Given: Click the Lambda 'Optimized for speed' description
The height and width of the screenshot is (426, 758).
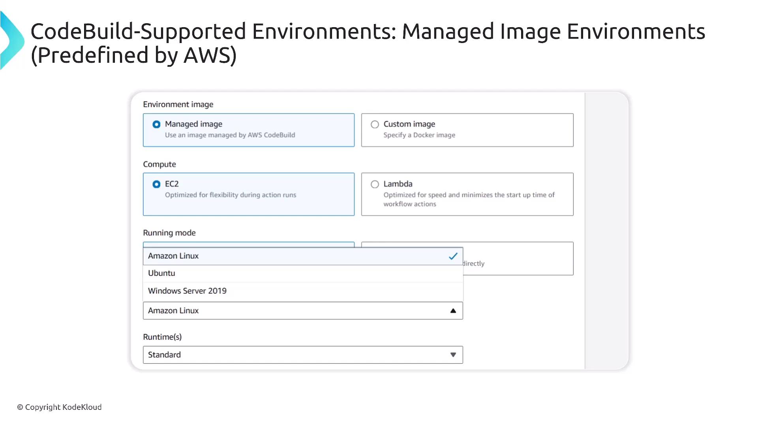Looking at the screenshot, I should tap(469, 200).
